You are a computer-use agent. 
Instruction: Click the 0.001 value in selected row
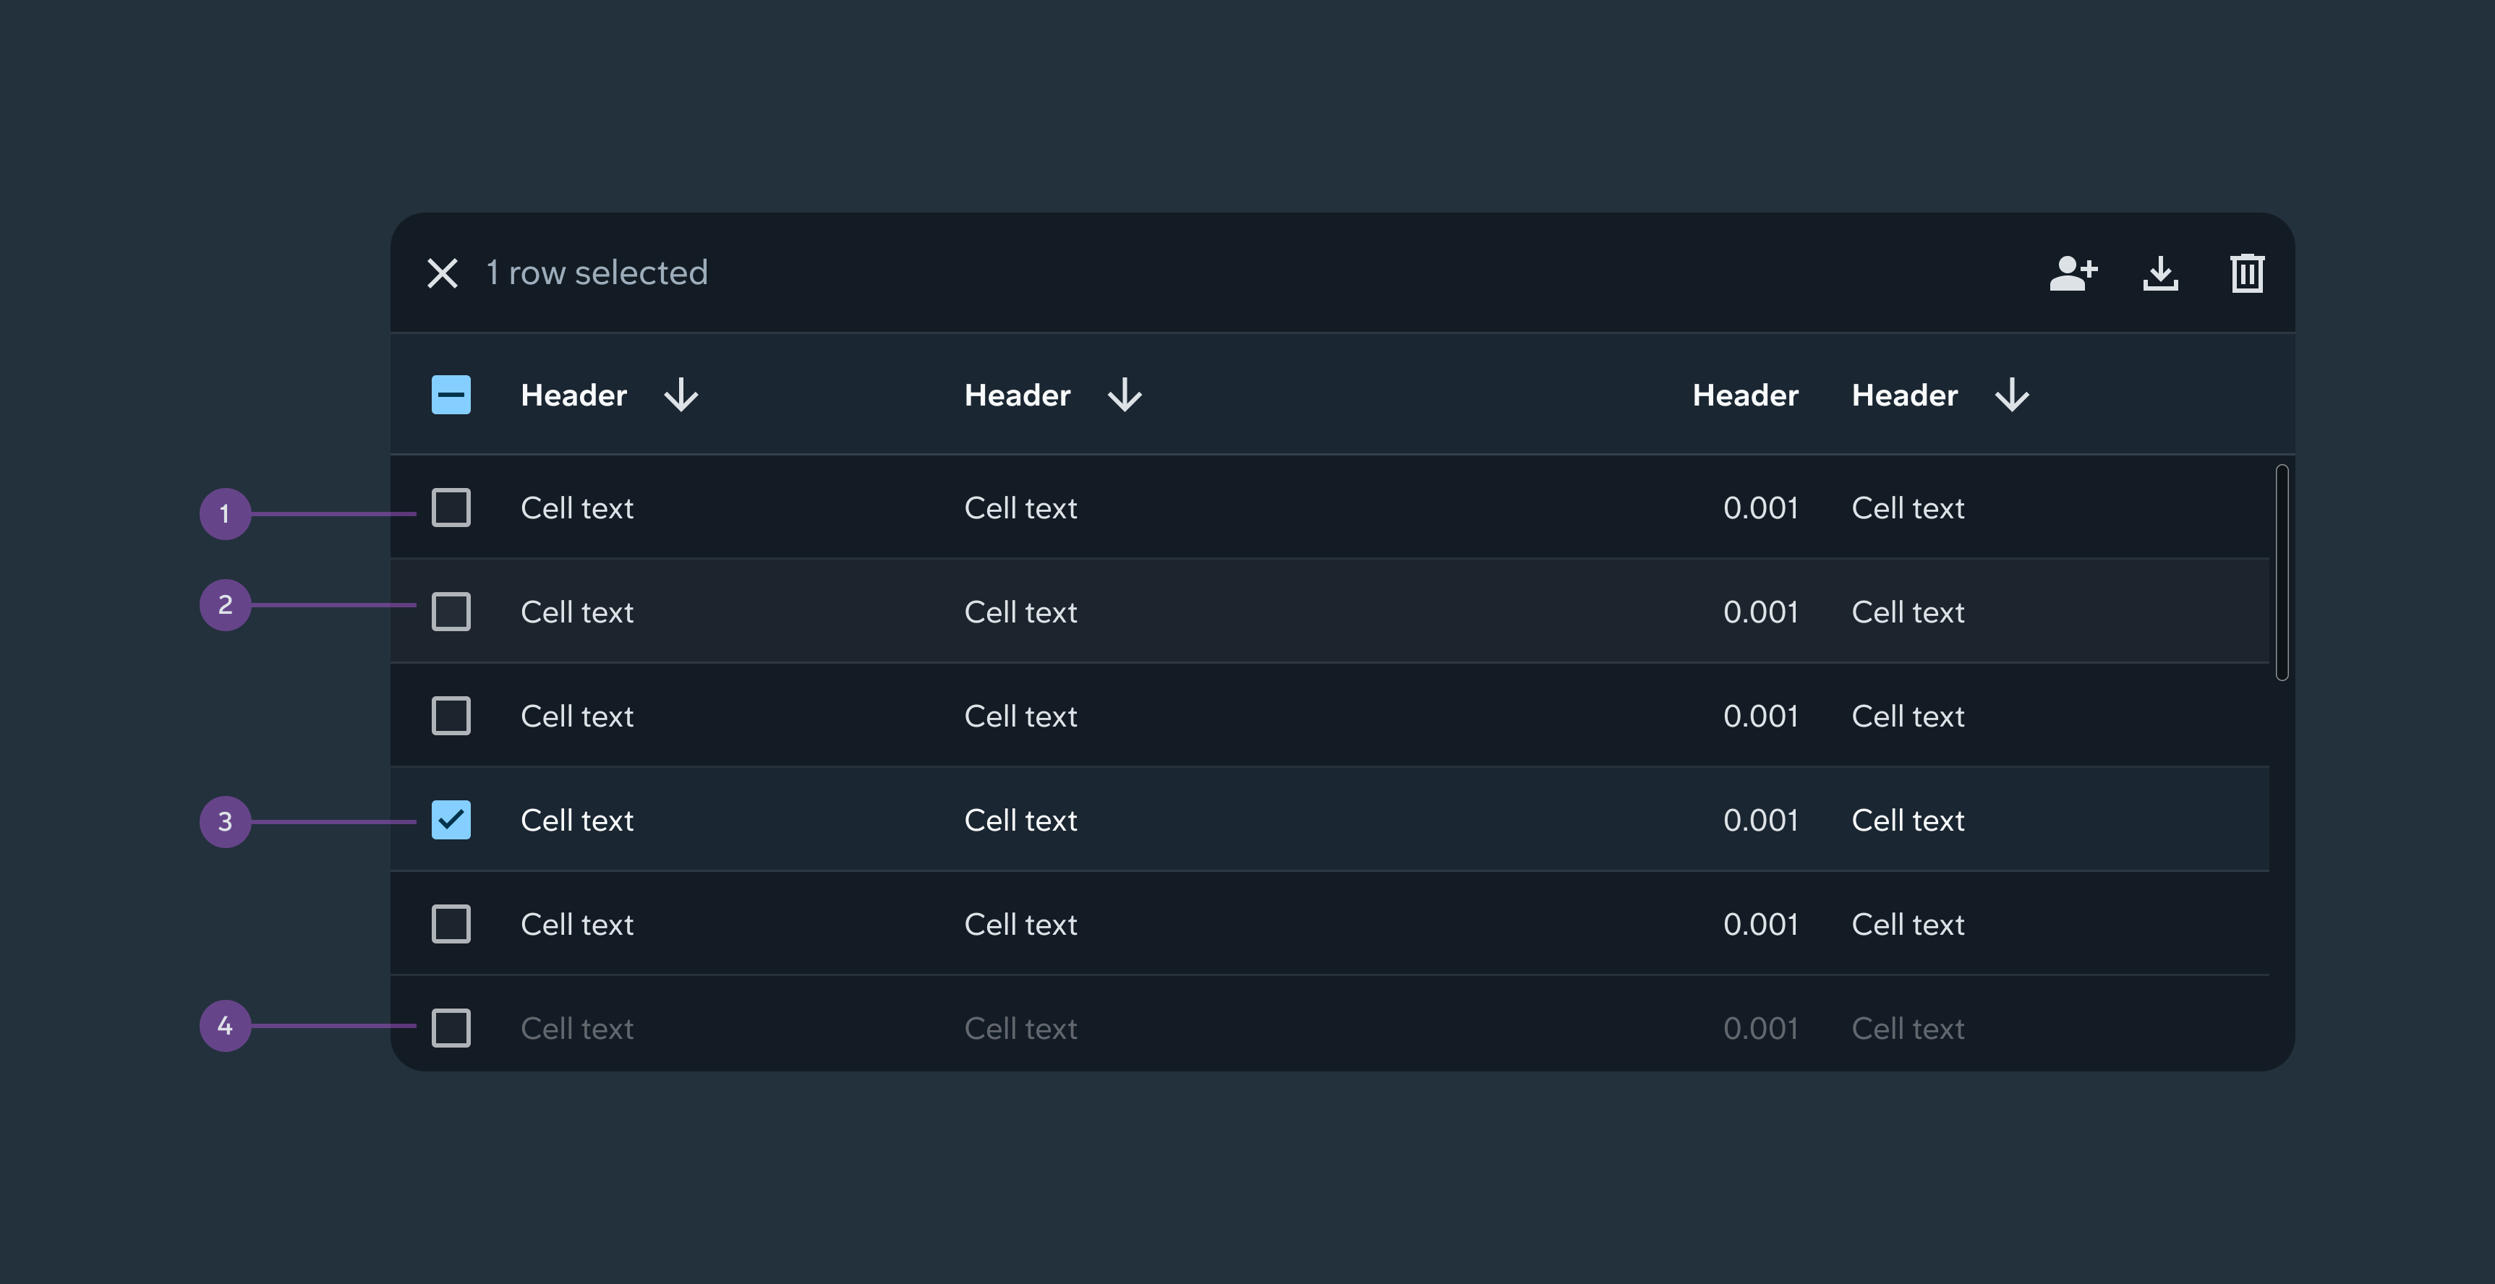pyautogui.click(x=1760, y=820)
